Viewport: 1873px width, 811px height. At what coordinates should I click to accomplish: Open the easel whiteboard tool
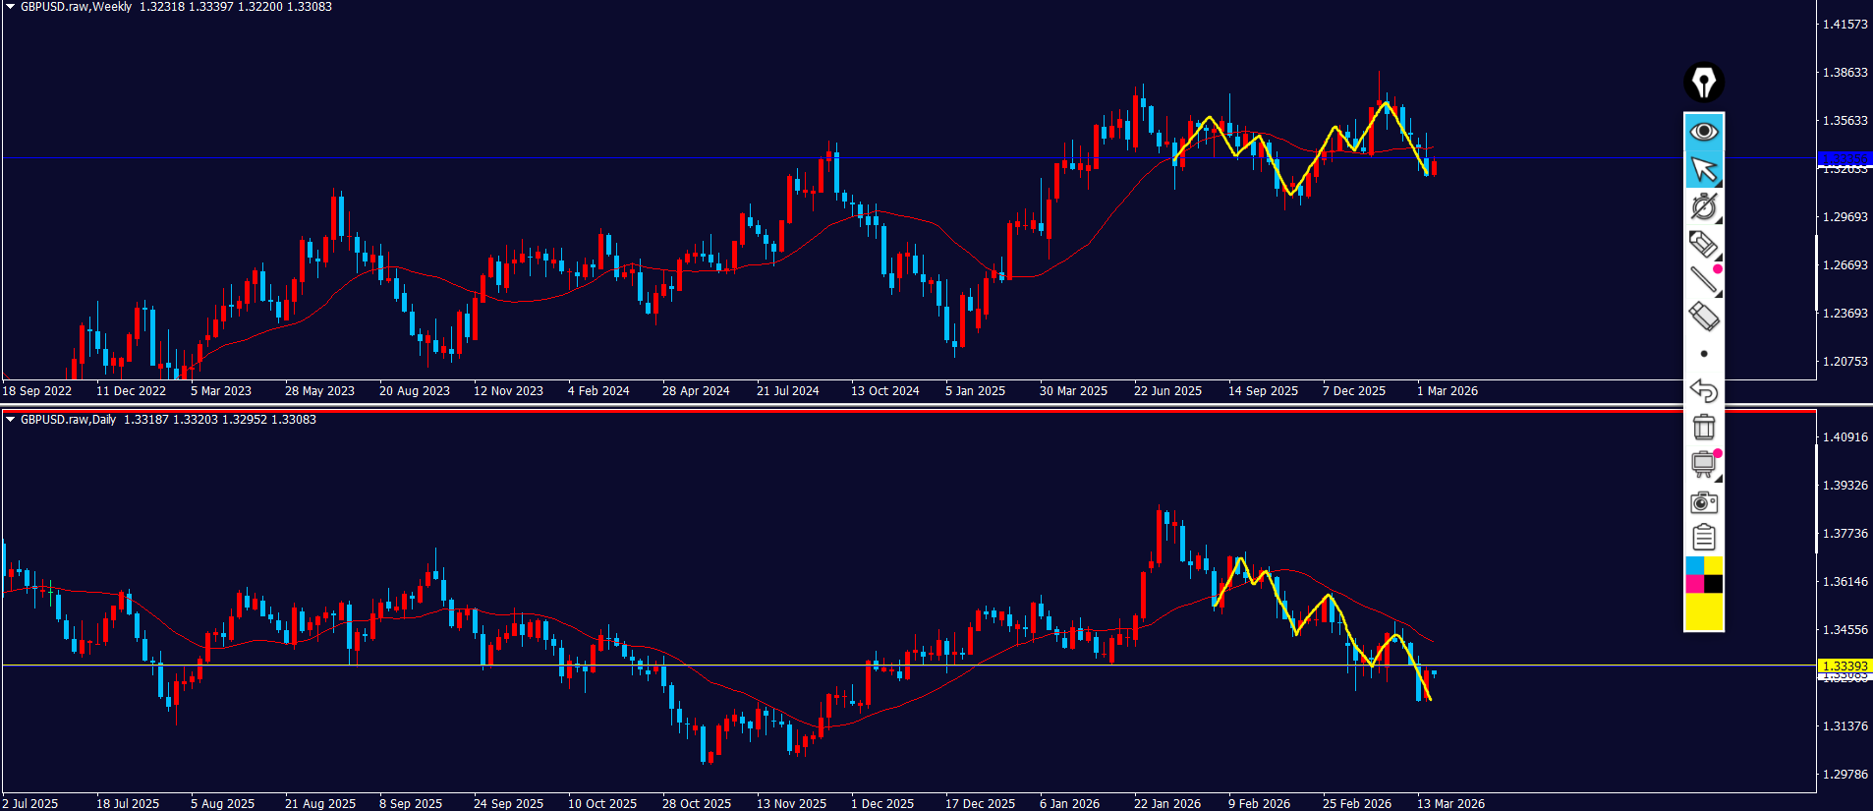tap(1703, 464)
